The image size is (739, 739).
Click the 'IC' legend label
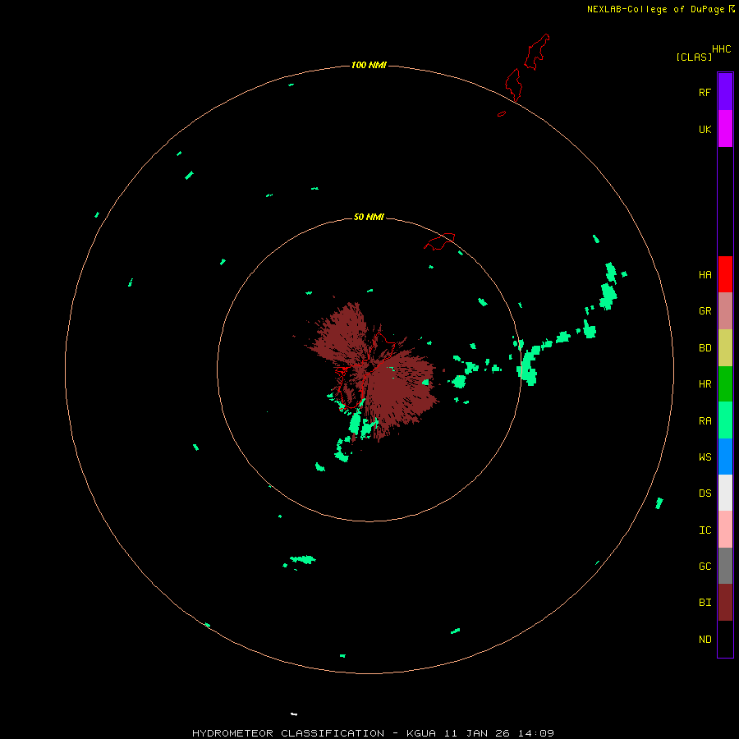pyautogui.click(x=705, y=530)
